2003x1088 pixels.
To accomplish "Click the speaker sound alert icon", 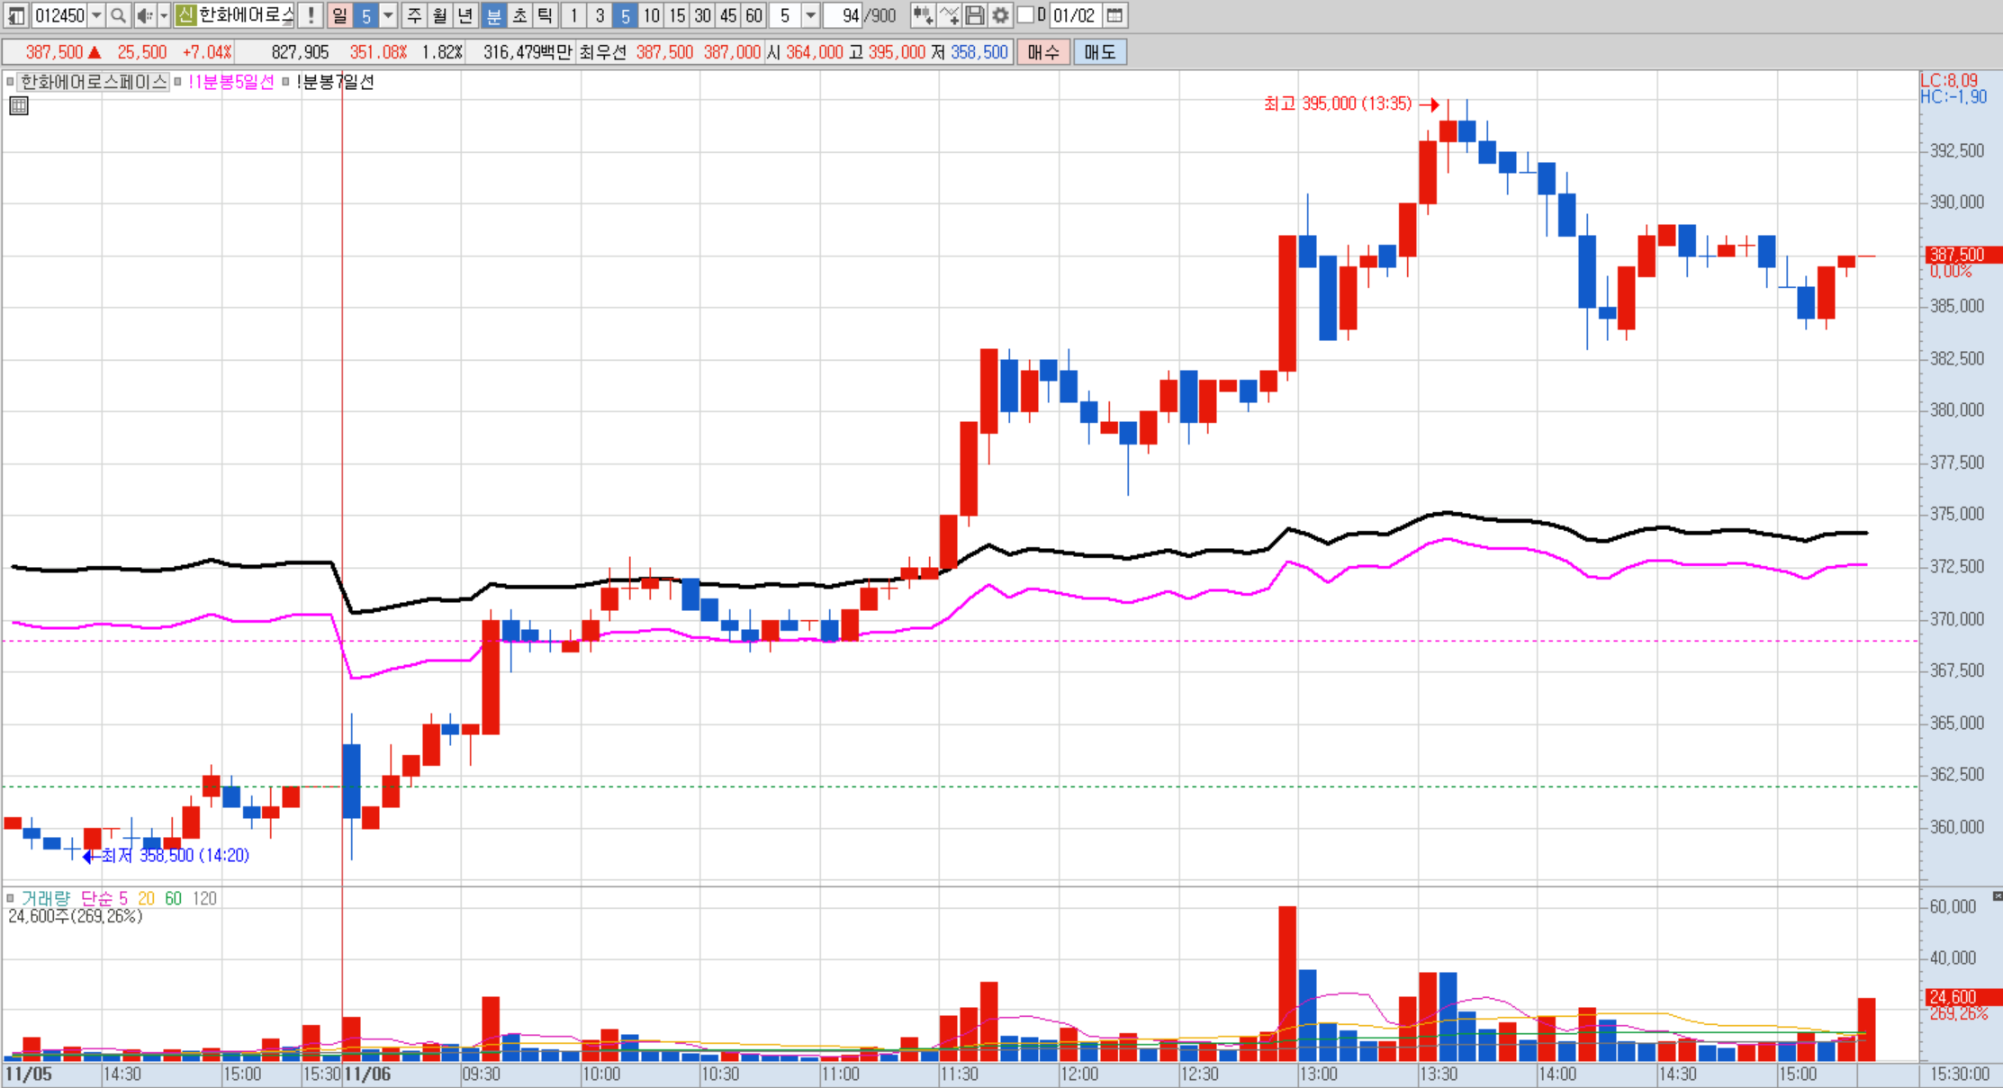I will tap(144, 15).
